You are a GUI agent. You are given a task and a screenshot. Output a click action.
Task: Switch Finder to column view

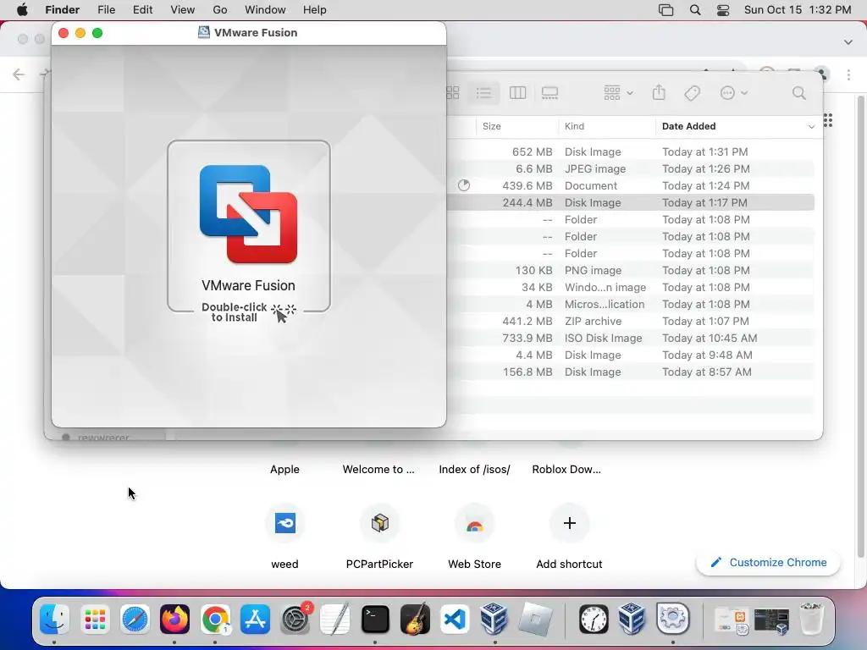[517, 93]
